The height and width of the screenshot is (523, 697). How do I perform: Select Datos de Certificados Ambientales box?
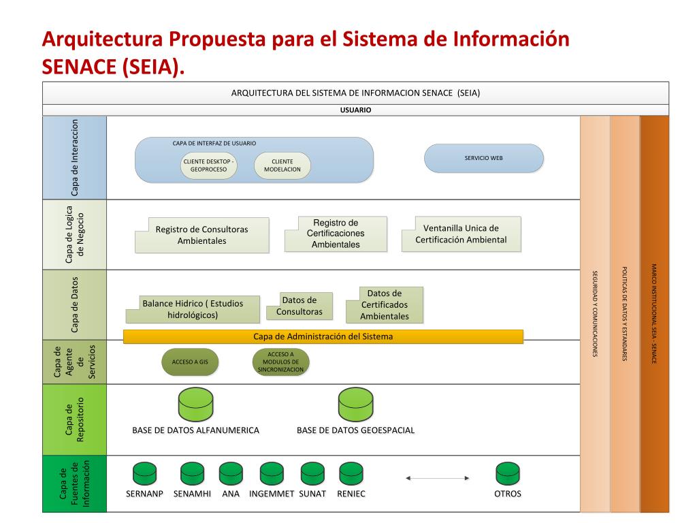point(385,304)
